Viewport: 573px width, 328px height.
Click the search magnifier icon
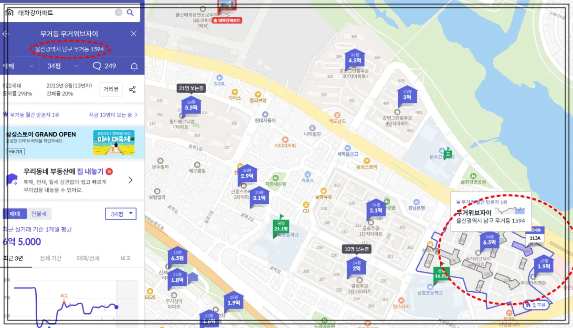tap(130, 13)
